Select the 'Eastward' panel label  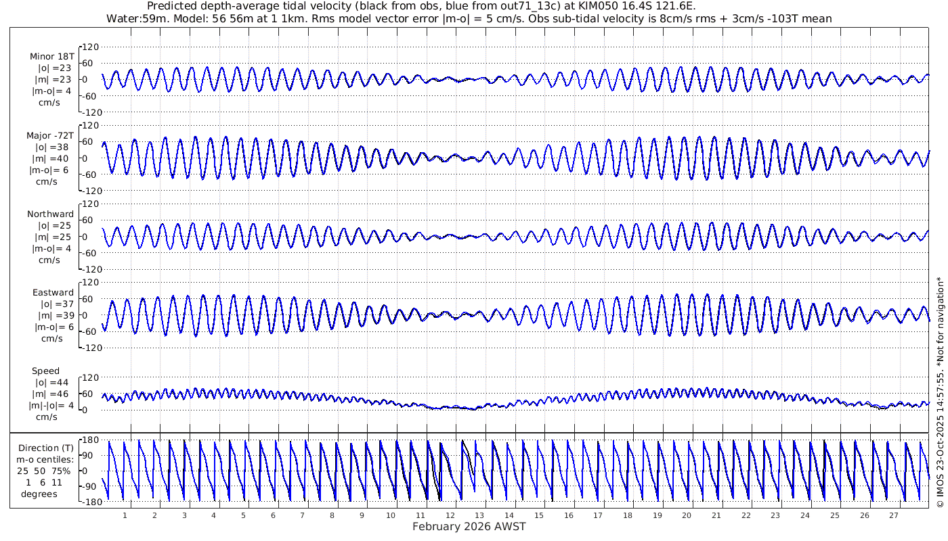coord(53,292)
